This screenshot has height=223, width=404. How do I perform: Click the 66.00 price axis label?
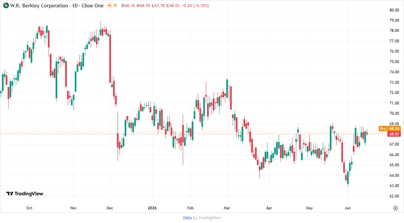click(394, 154)
